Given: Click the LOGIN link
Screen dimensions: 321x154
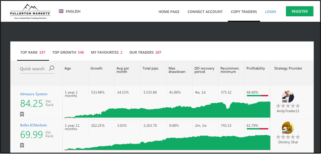Looking at the screenshot, I should pos(270,12).
